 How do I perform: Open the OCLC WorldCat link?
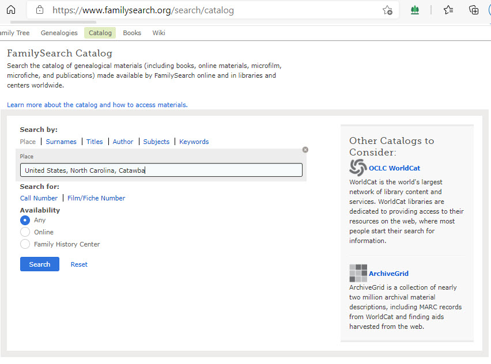point(394,168)
